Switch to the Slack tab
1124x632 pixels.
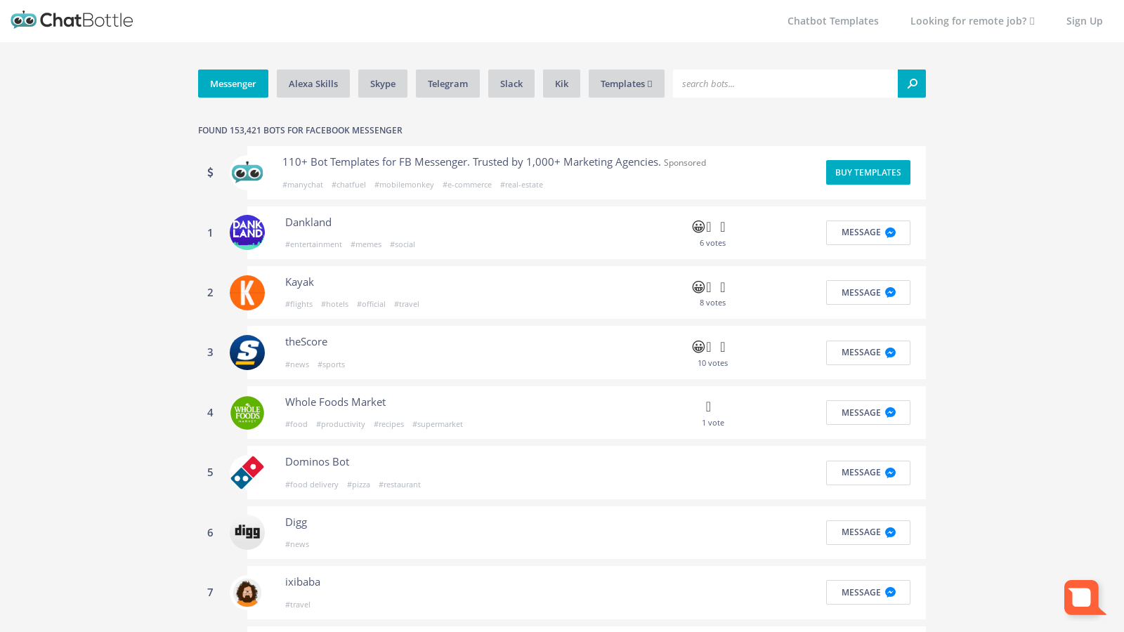click(x=511, y=84)
